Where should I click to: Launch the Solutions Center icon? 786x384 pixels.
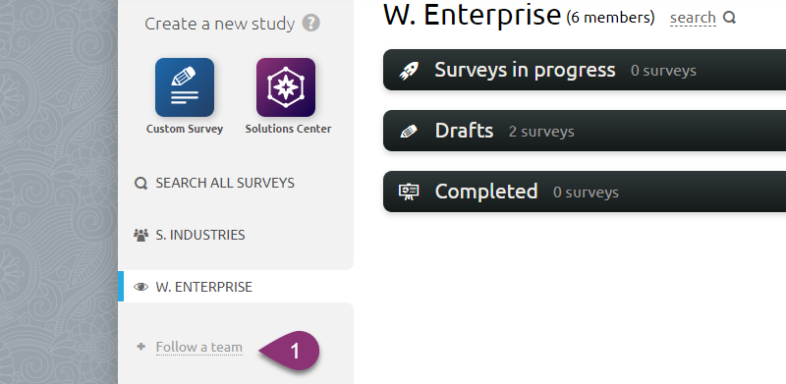click(286, 87)
